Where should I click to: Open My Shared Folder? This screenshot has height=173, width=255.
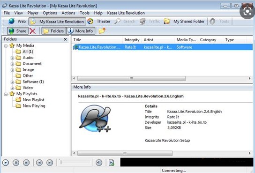click(184, 21)
